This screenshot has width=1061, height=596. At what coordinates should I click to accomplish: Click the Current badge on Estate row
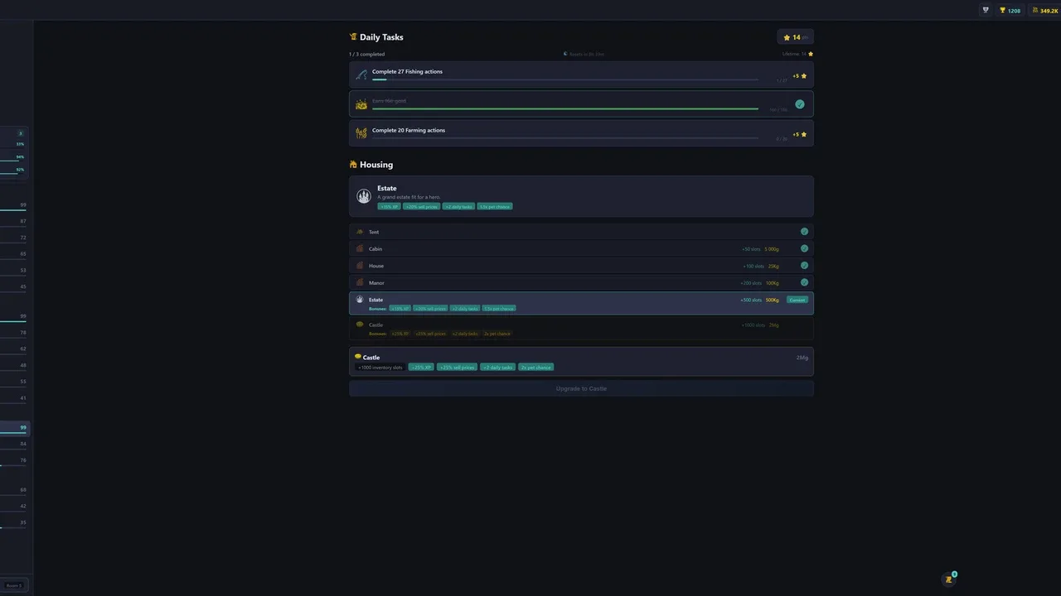pos(797,300)
